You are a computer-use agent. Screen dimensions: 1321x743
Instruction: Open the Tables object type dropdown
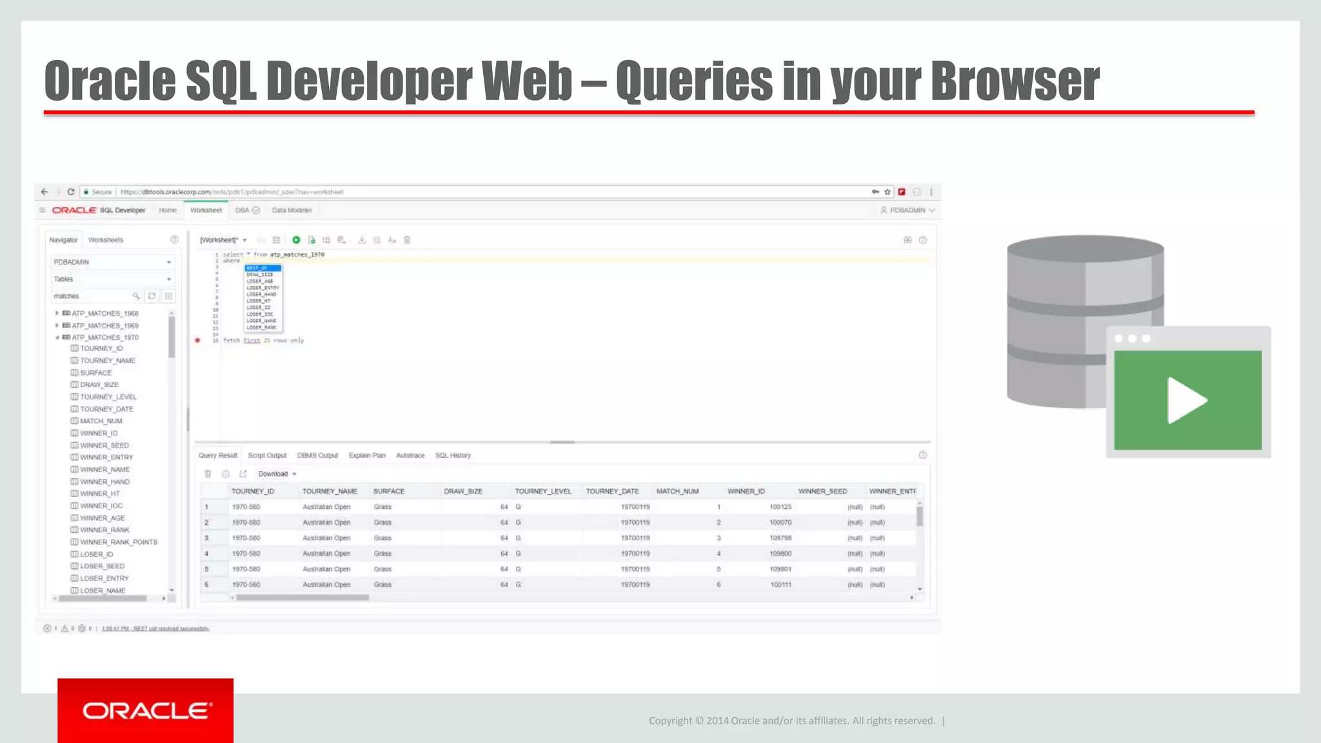click(112, 279)
